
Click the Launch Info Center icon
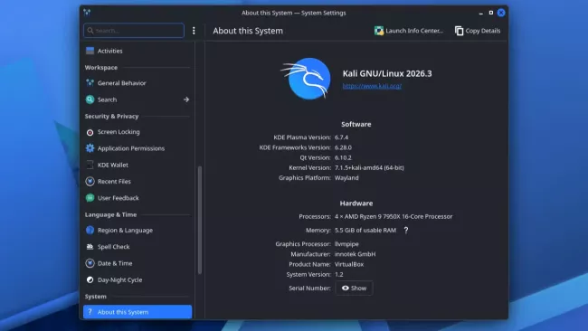pyautogui.click(x=379, y=31)
